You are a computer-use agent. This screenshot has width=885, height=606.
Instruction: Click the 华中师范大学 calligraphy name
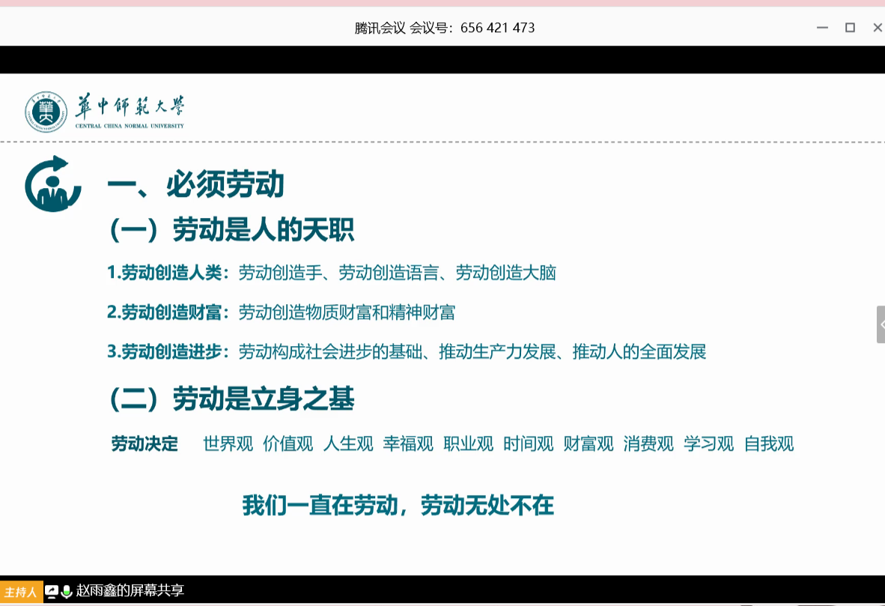(x=129, y=108)
